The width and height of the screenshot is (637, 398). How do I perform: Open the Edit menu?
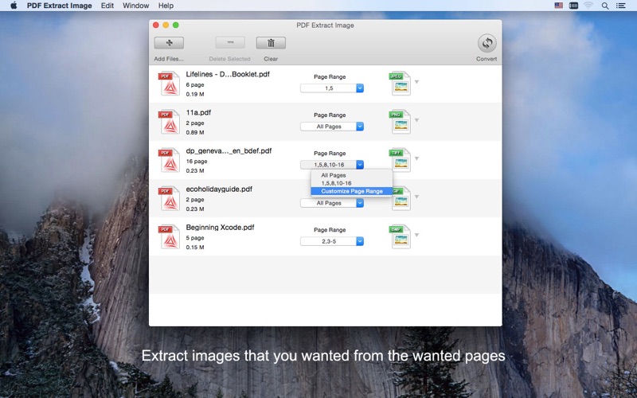tap(107, 6)
